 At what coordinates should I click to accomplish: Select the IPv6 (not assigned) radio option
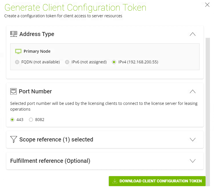pyautogui.click(x=67, y=62)
